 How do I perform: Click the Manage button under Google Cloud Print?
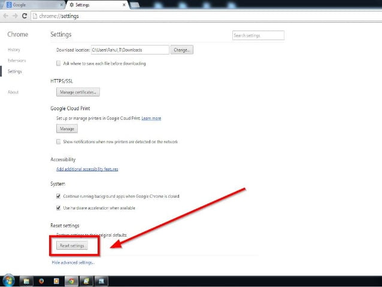pyautogui.click(x=67, y=129)
